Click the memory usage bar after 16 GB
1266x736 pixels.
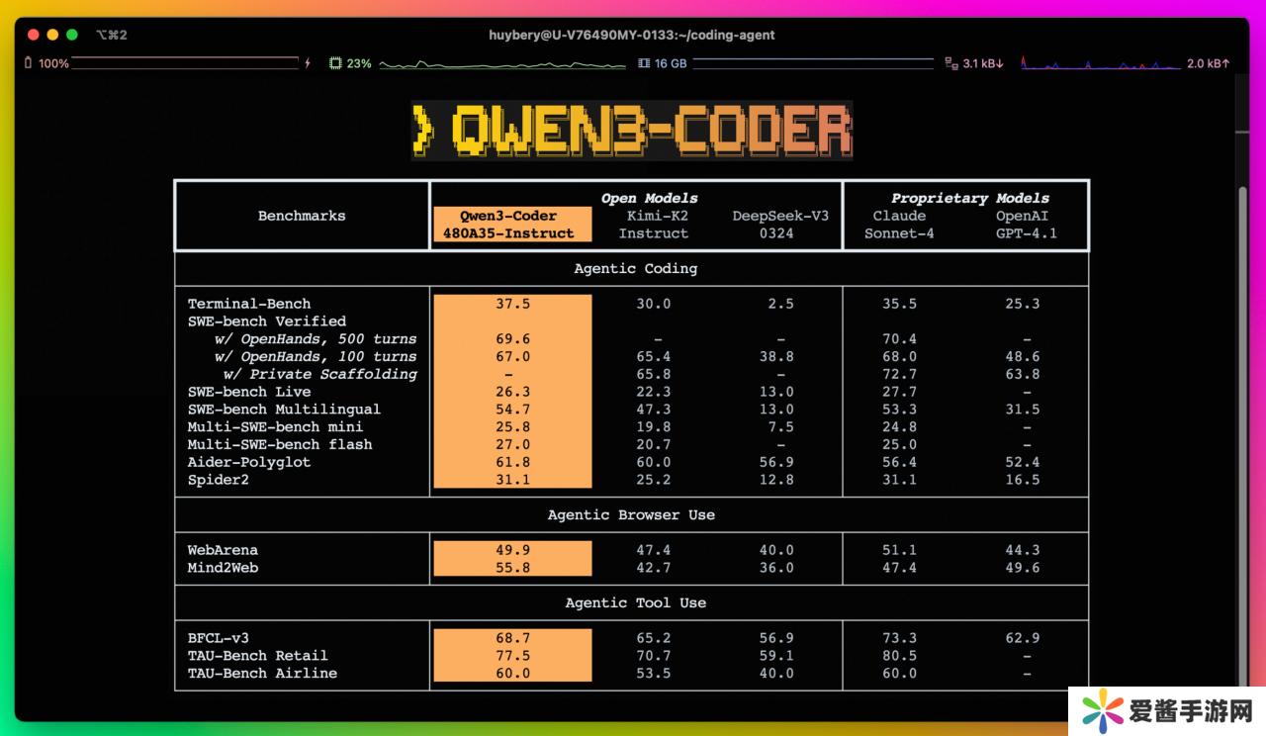tap(813, 63)
